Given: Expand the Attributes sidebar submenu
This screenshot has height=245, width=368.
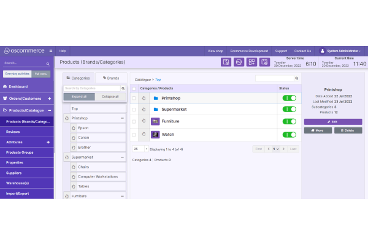Looking at the screenshot, I should tap(48, 142).
